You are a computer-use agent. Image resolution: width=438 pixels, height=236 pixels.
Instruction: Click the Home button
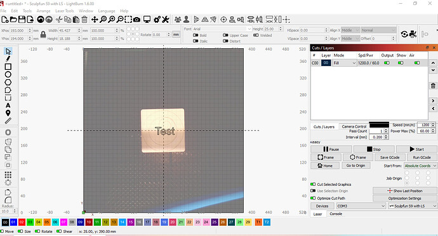click(325, 166)
